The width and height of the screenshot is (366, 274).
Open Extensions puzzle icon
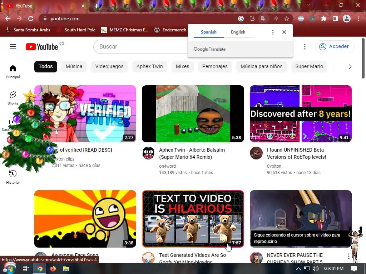click(x=324, y=19)
